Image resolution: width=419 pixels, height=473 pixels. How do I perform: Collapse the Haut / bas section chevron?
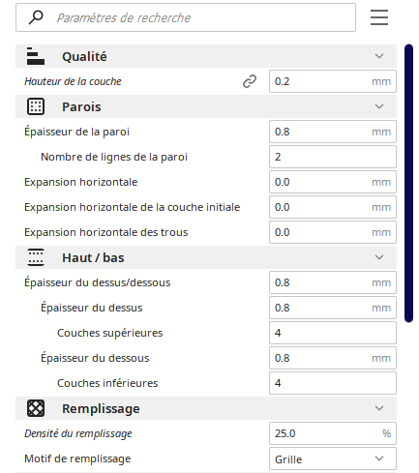[x=379, y=257]
